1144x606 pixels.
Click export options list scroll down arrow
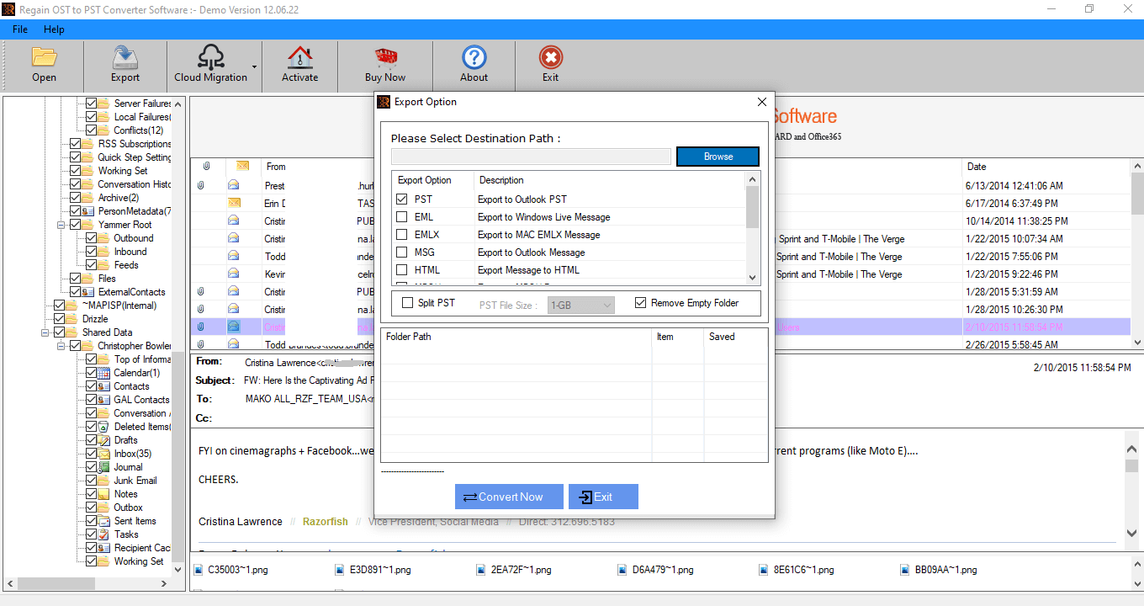click(753, 278)
